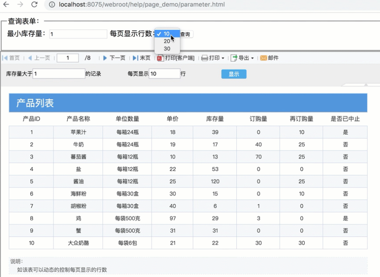Click the 订购量 column header
This screenshot has height=277, width=380.
pyautogui.click(x=258, y=119)
